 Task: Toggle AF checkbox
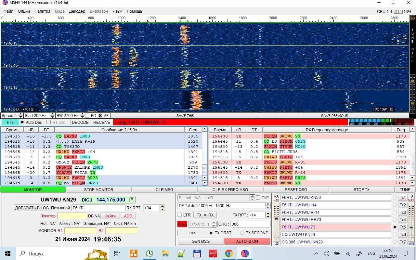pos(100,115)
